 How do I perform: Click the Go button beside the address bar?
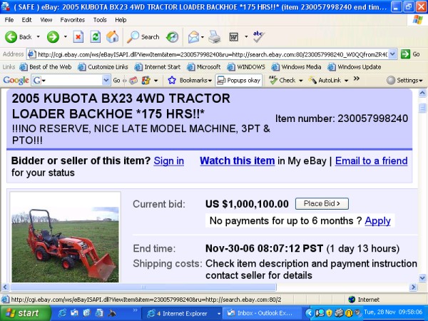tap(410, 54)
